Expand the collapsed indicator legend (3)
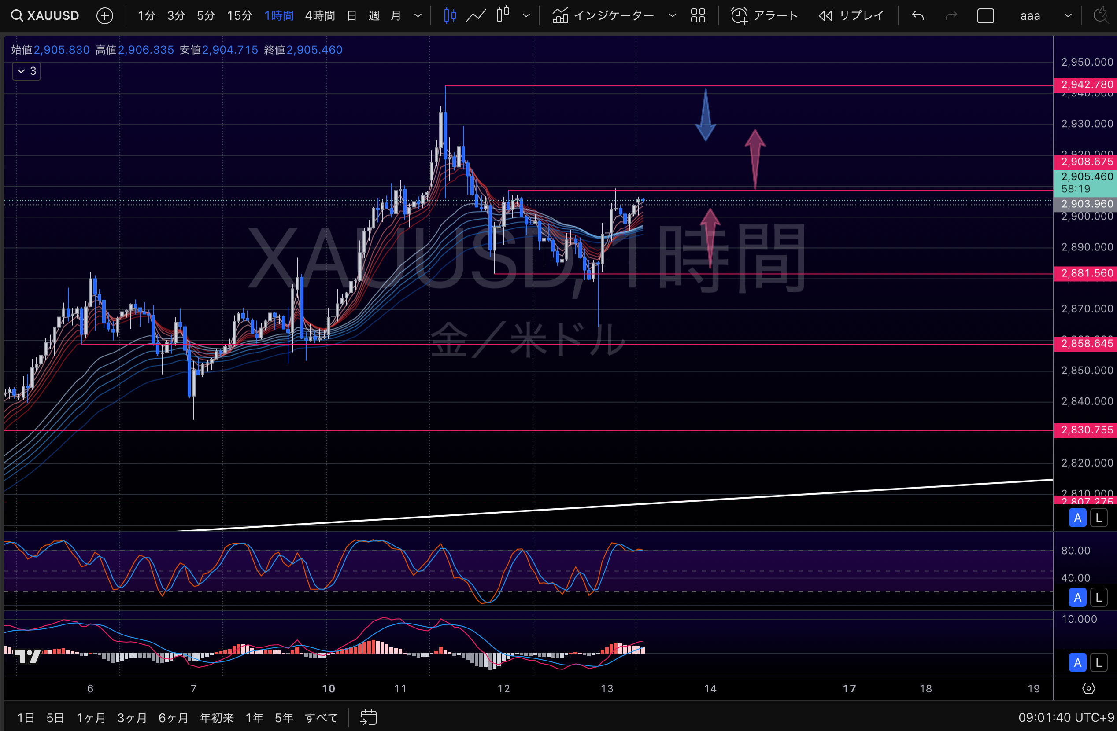Screen dimensions: 1117x731 27,71
